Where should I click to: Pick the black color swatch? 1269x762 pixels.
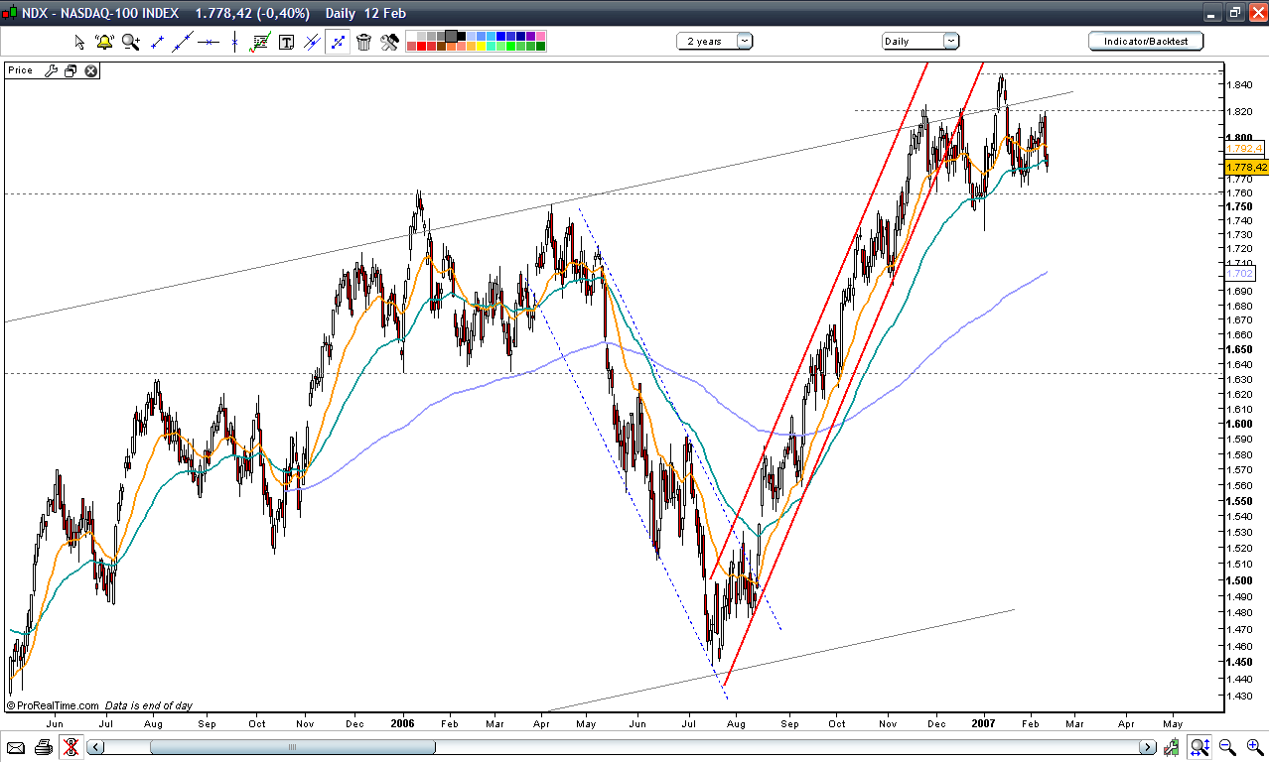pyautogui.click(x=462, y=36)
